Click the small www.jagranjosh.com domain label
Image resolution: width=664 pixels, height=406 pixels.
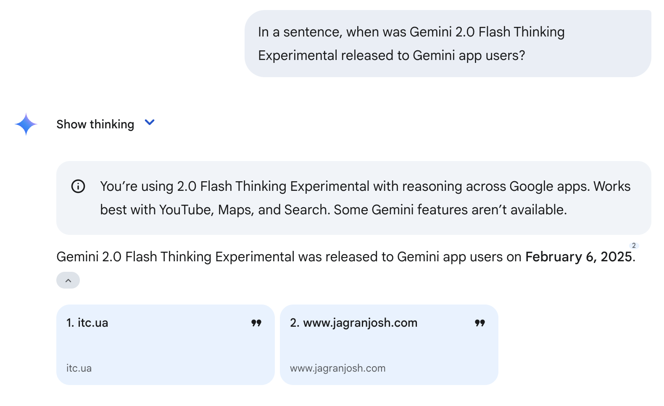[x=338, y=368]
